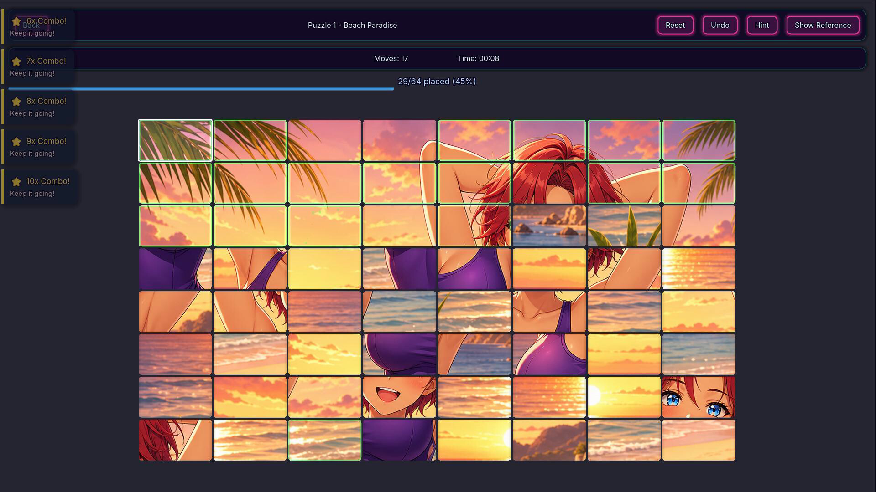The width and height of the screenshot is (876, 492).
Task: Click the 29/64 placed (45%) label
Action: tap(437, 82)
